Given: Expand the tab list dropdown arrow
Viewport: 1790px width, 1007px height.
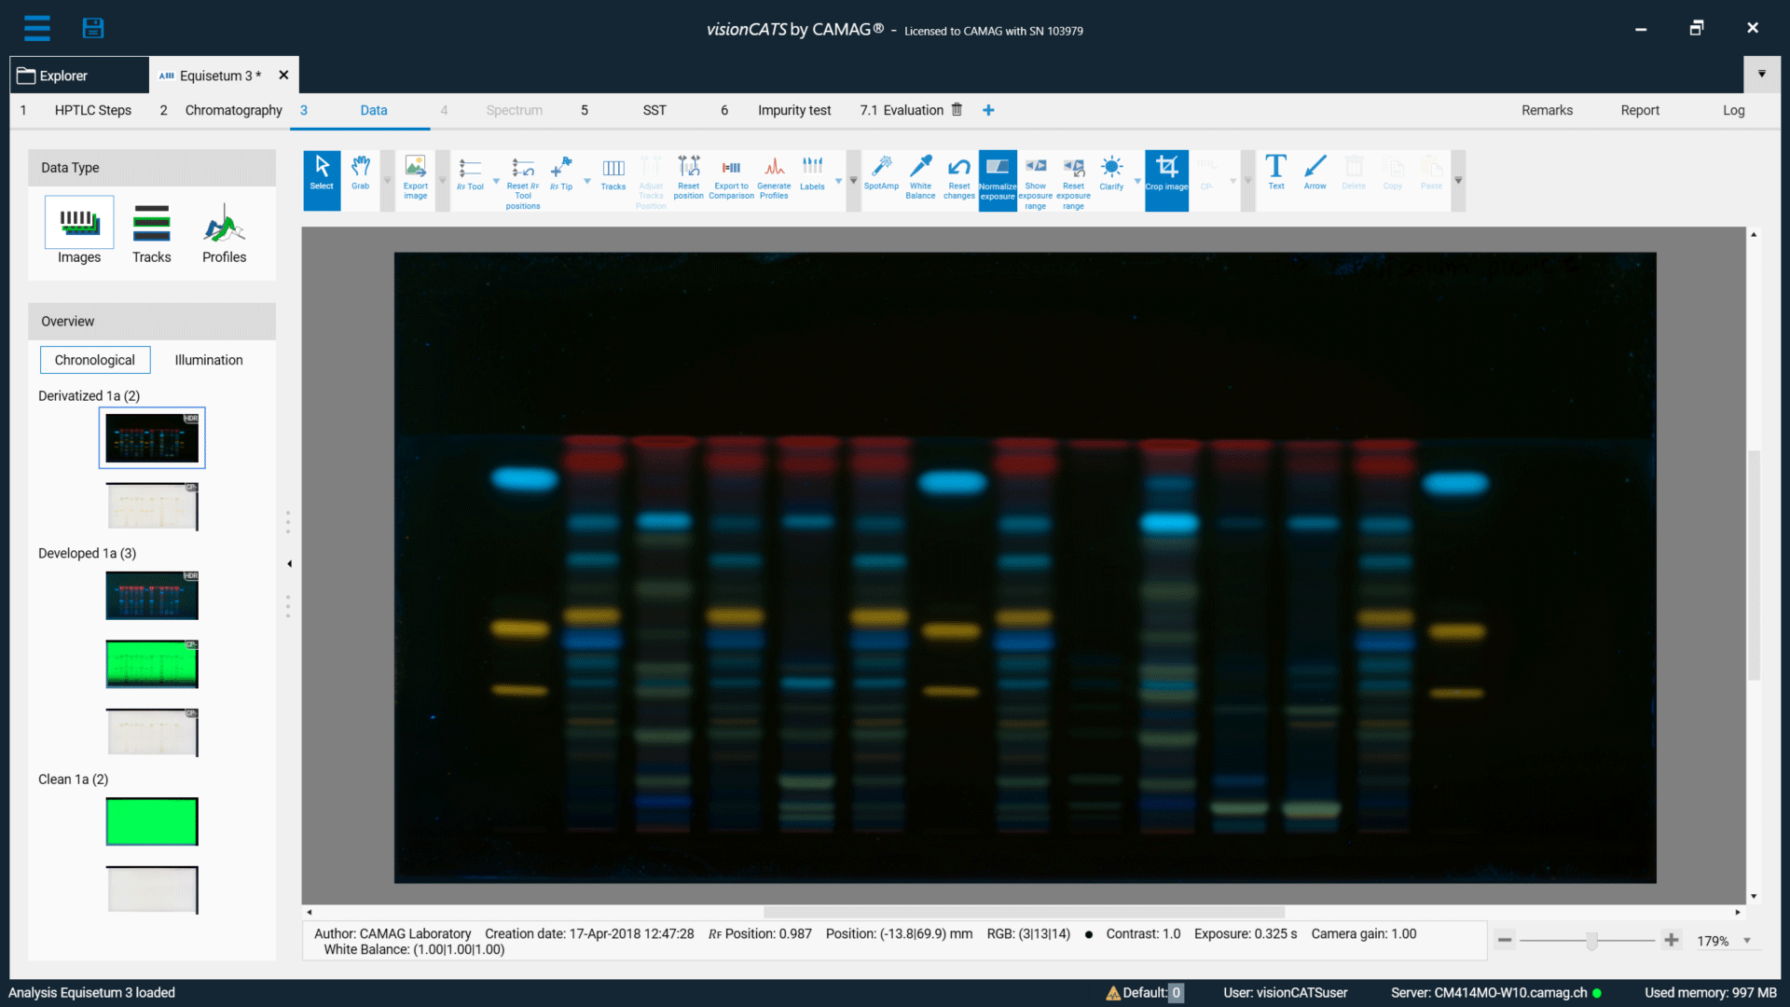Looking at the screenshot, I should coord(1761,74).
